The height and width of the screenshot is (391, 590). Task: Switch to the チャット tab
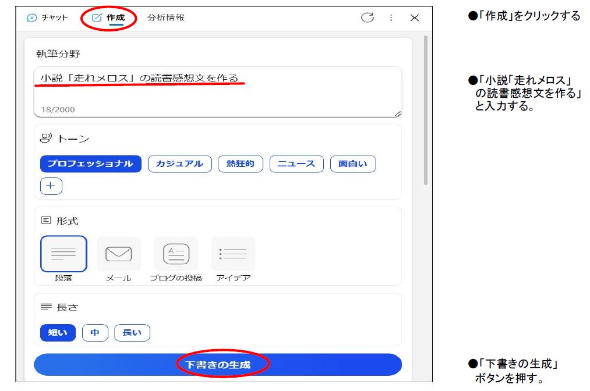(47, 17)
